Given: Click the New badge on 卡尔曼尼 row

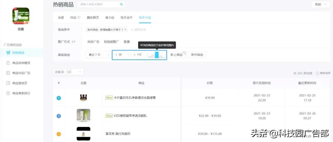Looking at the screenshot, I should [109, 98].
